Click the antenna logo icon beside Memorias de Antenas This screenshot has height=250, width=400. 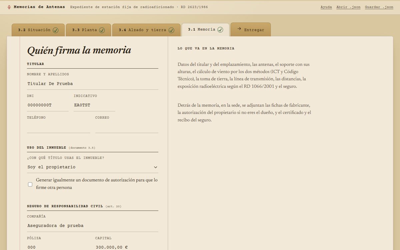[9, 7]
